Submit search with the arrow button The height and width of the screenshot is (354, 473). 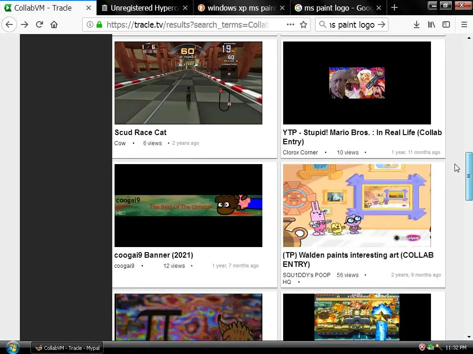(382, 25)
